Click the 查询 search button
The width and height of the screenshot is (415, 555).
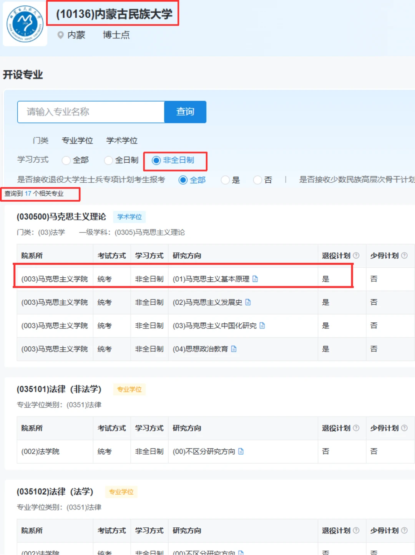(x=186, y=112)
